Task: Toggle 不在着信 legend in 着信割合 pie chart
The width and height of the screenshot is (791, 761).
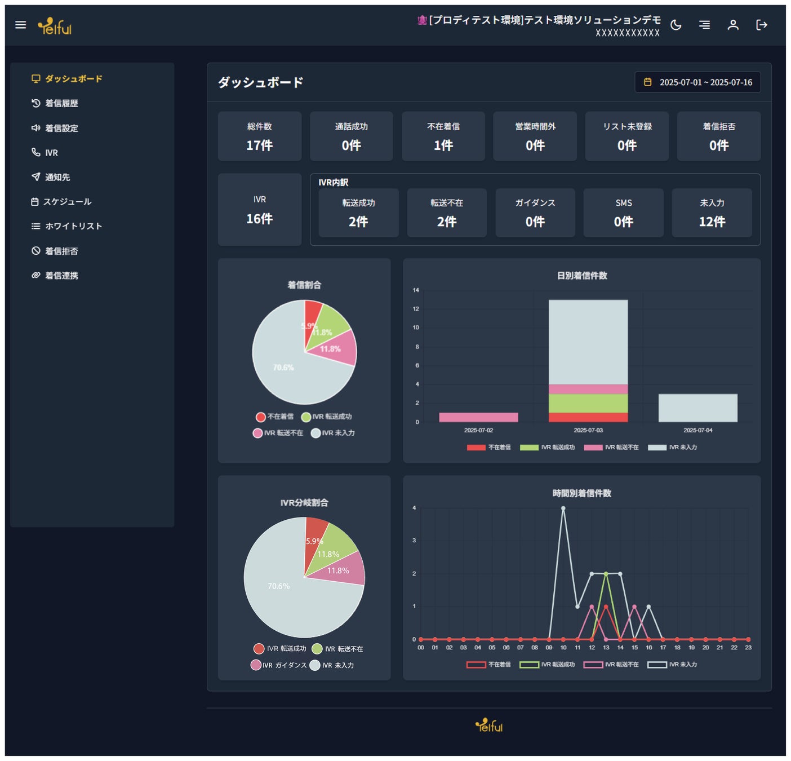Action: (x=274, y=417)
